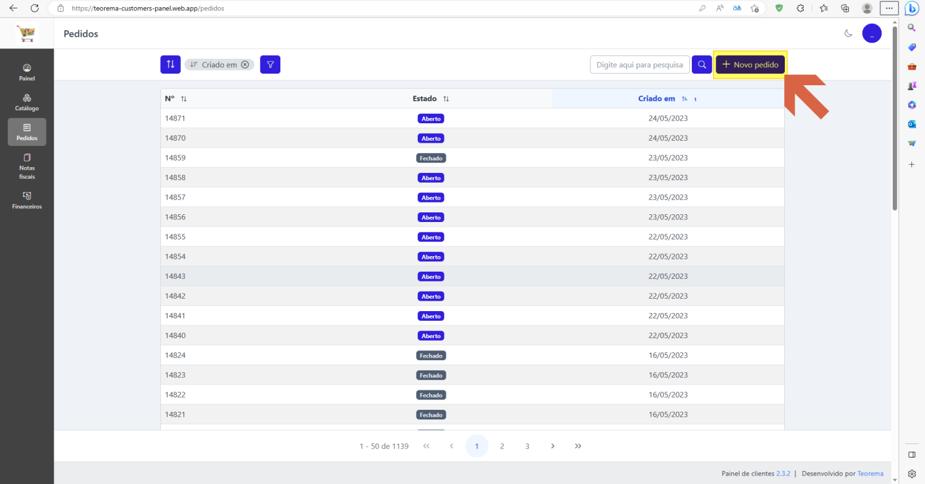The height and width of the screenshot is (484, 925).
Task: Open Financeiros section in sidebar
Action: click(27, 201)
